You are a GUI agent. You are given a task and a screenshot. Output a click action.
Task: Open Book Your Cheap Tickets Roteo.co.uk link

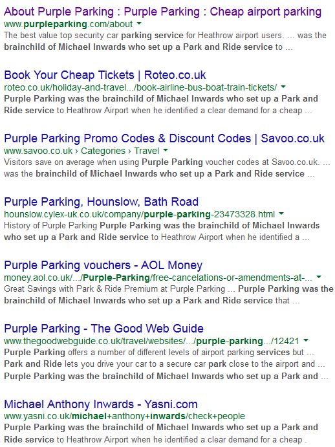point(105,75)
